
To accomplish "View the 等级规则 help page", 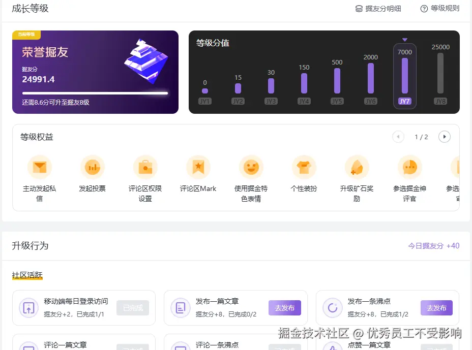I will [440, 9].
